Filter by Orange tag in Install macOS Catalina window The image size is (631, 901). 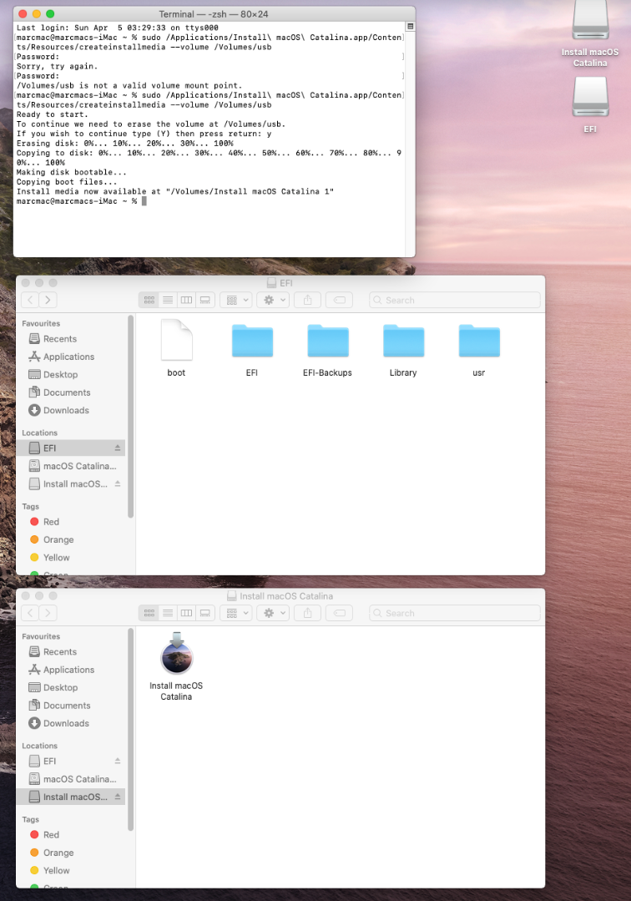(x=71, y=853)
